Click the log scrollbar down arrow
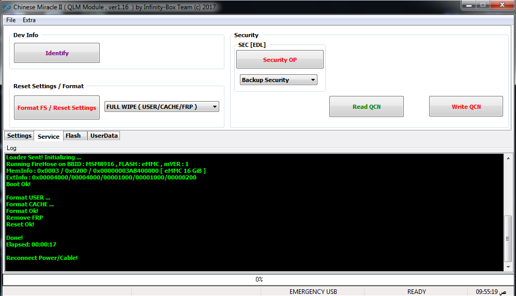 coord(508,267)
